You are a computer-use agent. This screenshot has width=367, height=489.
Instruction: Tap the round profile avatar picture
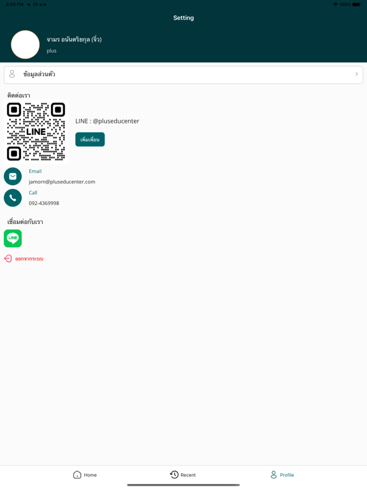25,45
